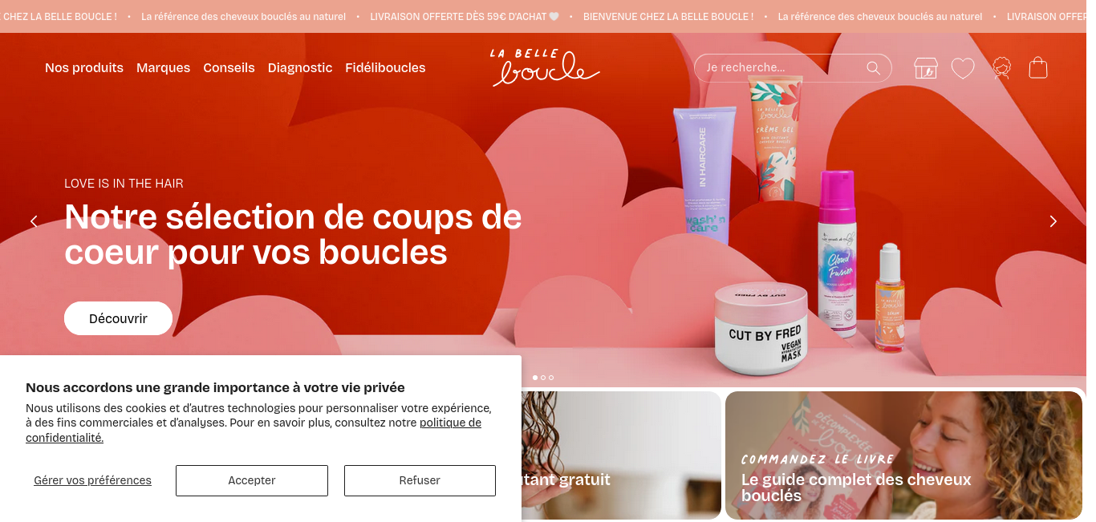
Task: Advance carousel with right arrow
Action: pyautogui.click(x=1053, y=221)
